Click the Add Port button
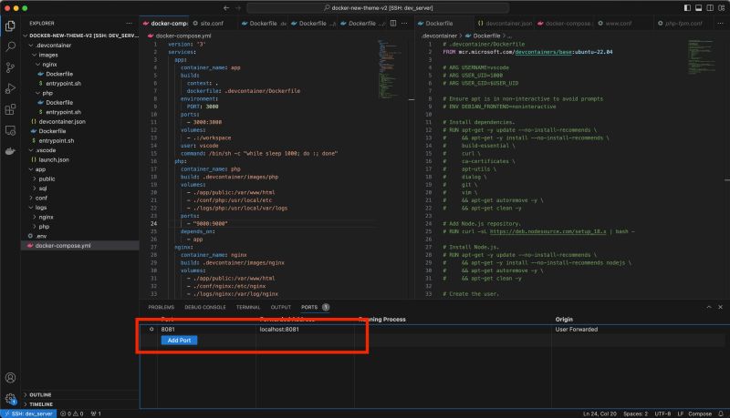Viewport: 730px width, 418px height. click(179, 341)
